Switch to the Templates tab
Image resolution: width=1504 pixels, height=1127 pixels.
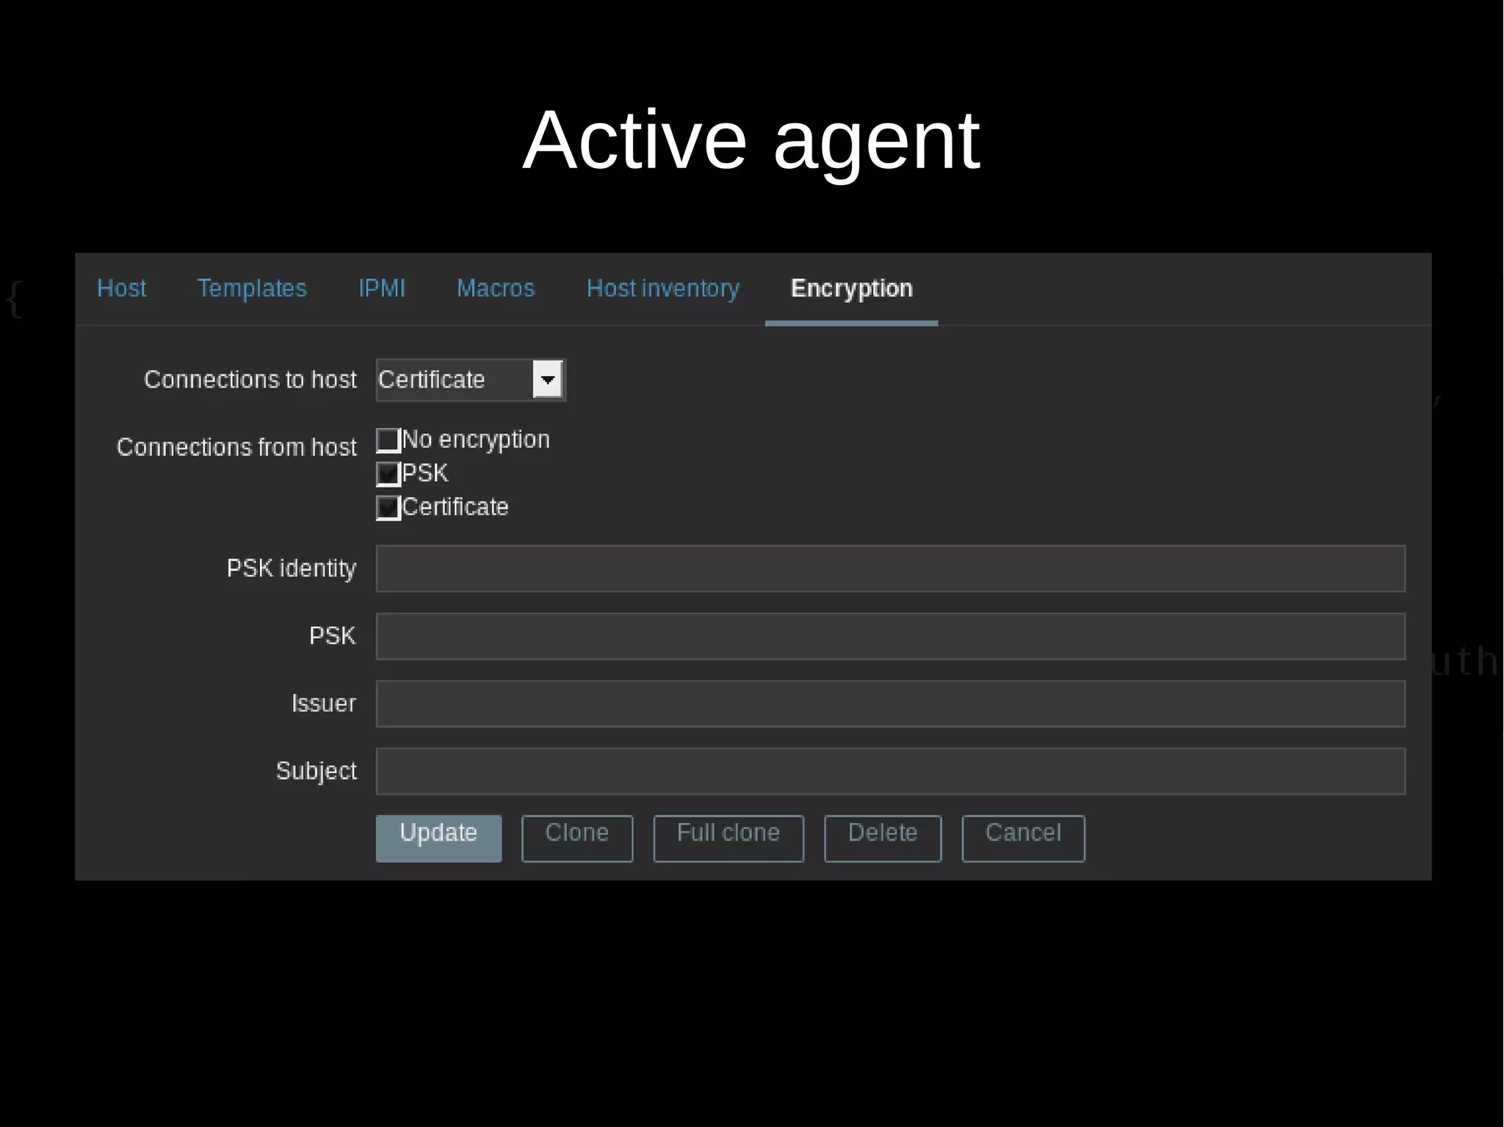251,289
